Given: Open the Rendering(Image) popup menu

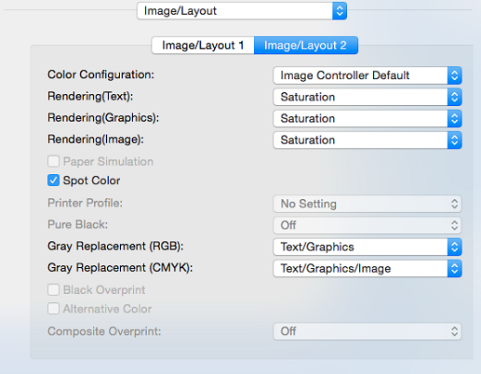Looking at the screenshot, I should pos(367,140).
